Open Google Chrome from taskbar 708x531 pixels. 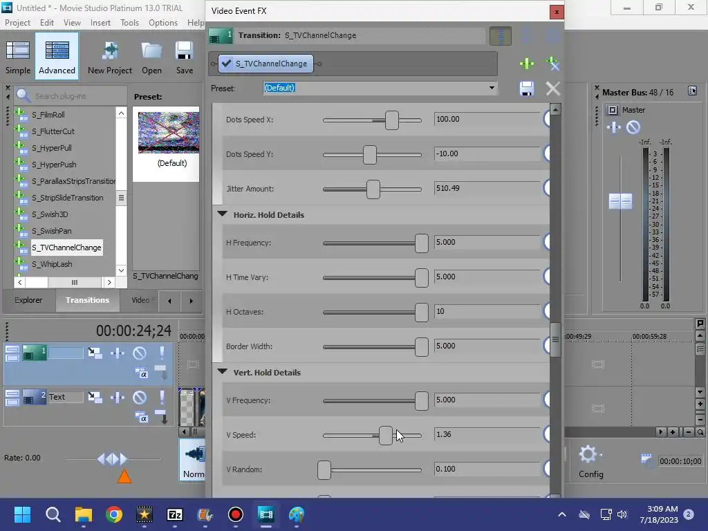(114, 514)
